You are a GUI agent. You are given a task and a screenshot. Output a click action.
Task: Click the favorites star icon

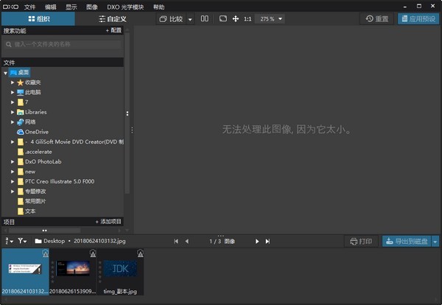(x=21, y=83)
